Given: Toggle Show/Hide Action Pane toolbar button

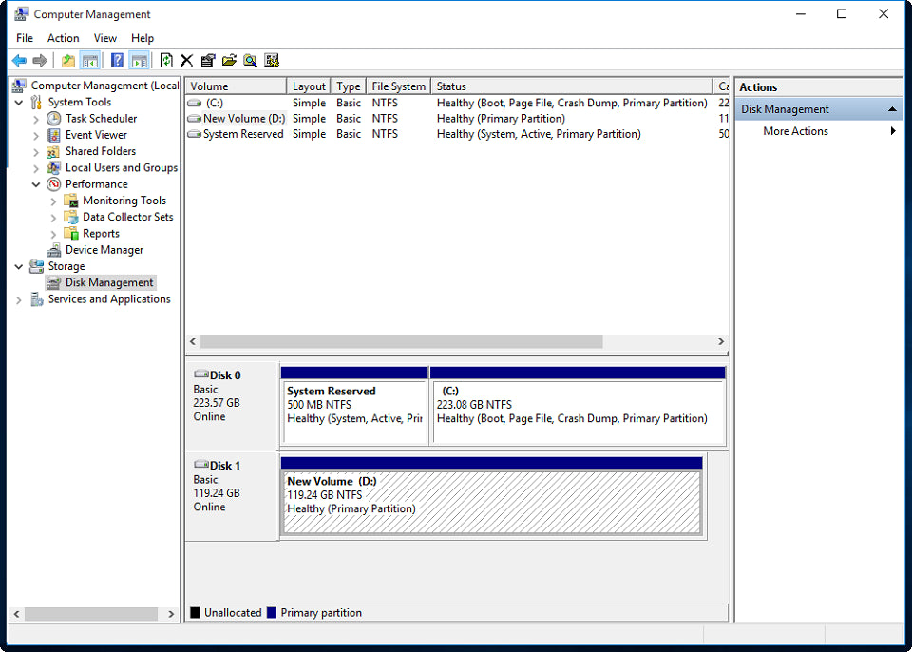Looking at the screenshot, I should coord(139,61).
